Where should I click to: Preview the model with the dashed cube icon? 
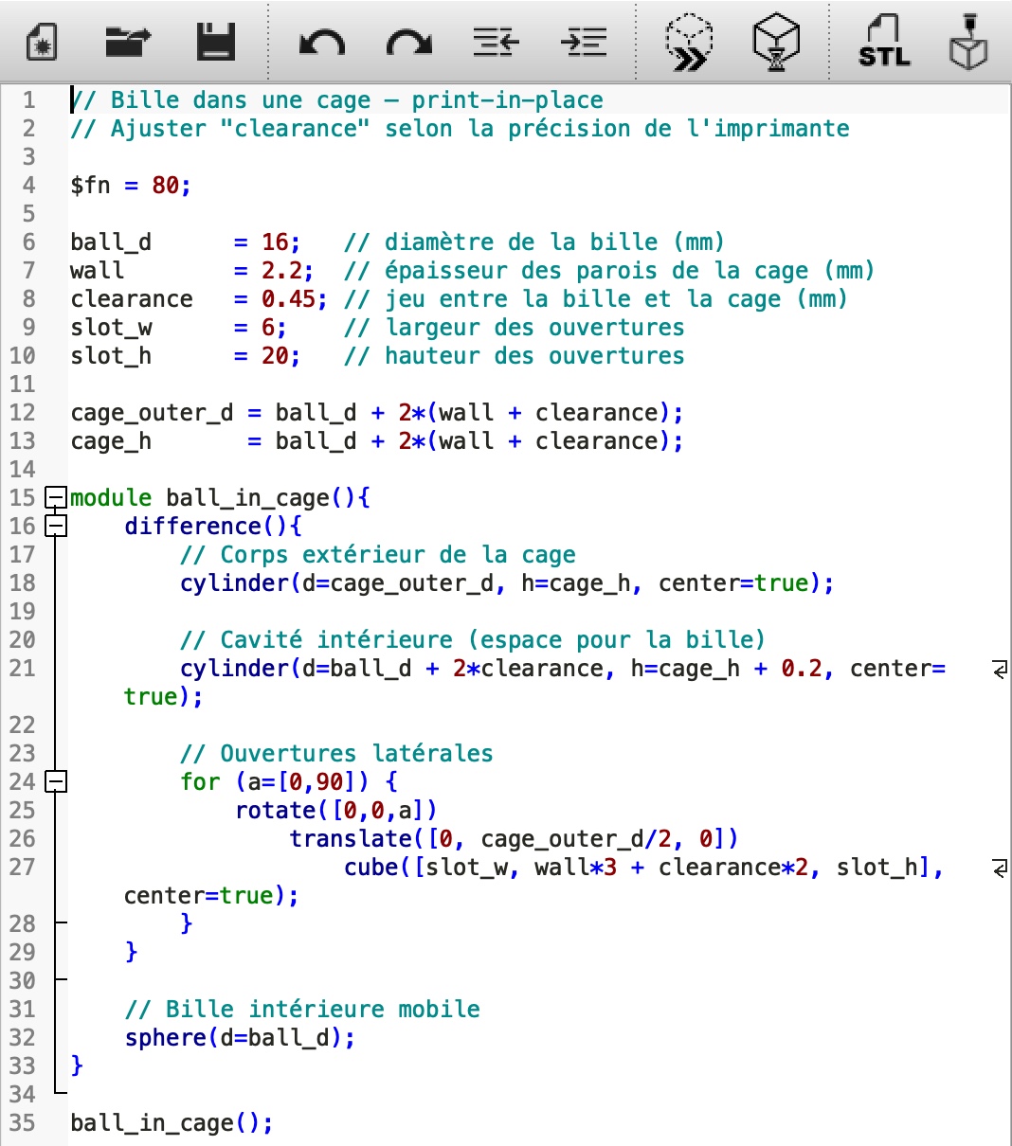[x=689, y=43]
